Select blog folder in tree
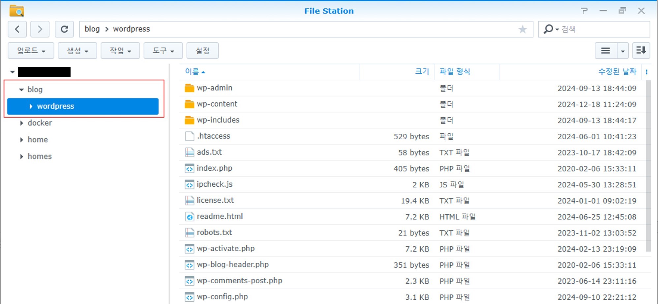Screen dimensions: 658x304 coord(35,90)
